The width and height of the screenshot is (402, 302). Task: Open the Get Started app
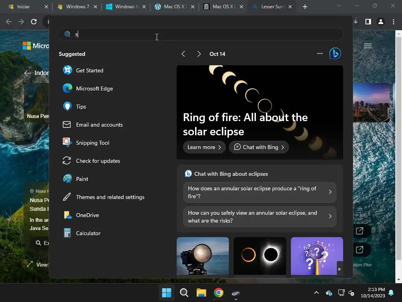pyautogui.click(x=83, y=70)
